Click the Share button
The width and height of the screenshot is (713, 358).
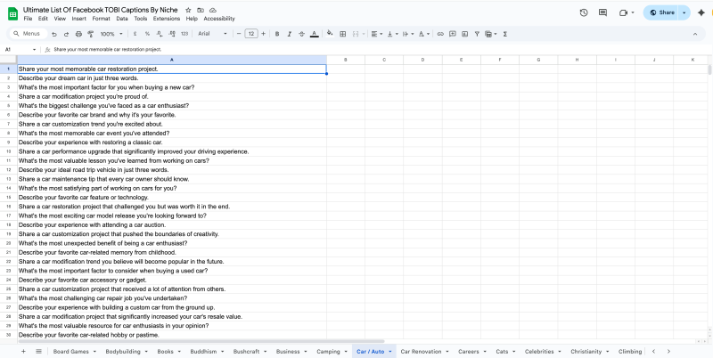tap(661, 12)
